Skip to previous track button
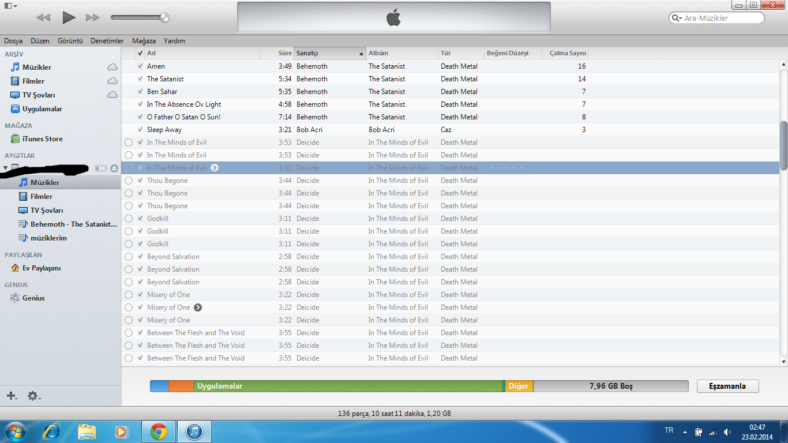This screenshot has height=443, width=788. [x=43, y=18]
